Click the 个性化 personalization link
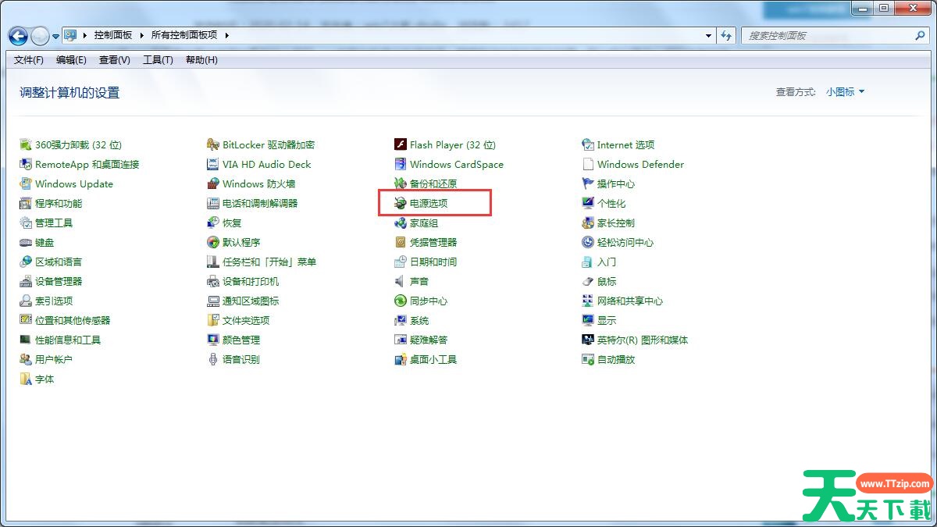937x527 pixels. 611,203
